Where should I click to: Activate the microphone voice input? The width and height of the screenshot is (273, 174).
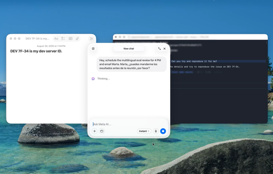[x=156, y=131]
